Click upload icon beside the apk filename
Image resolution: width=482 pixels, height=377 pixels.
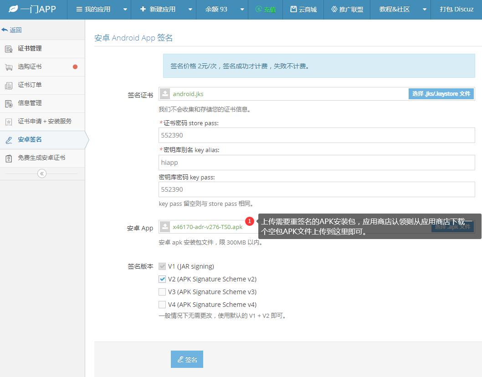pos(165,227)
